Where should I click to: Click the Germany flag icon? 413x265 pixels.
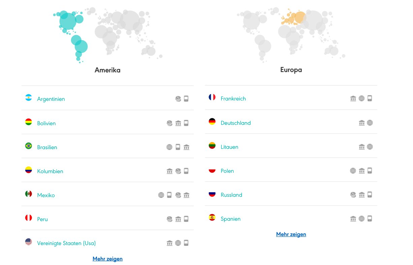point(212,122)
